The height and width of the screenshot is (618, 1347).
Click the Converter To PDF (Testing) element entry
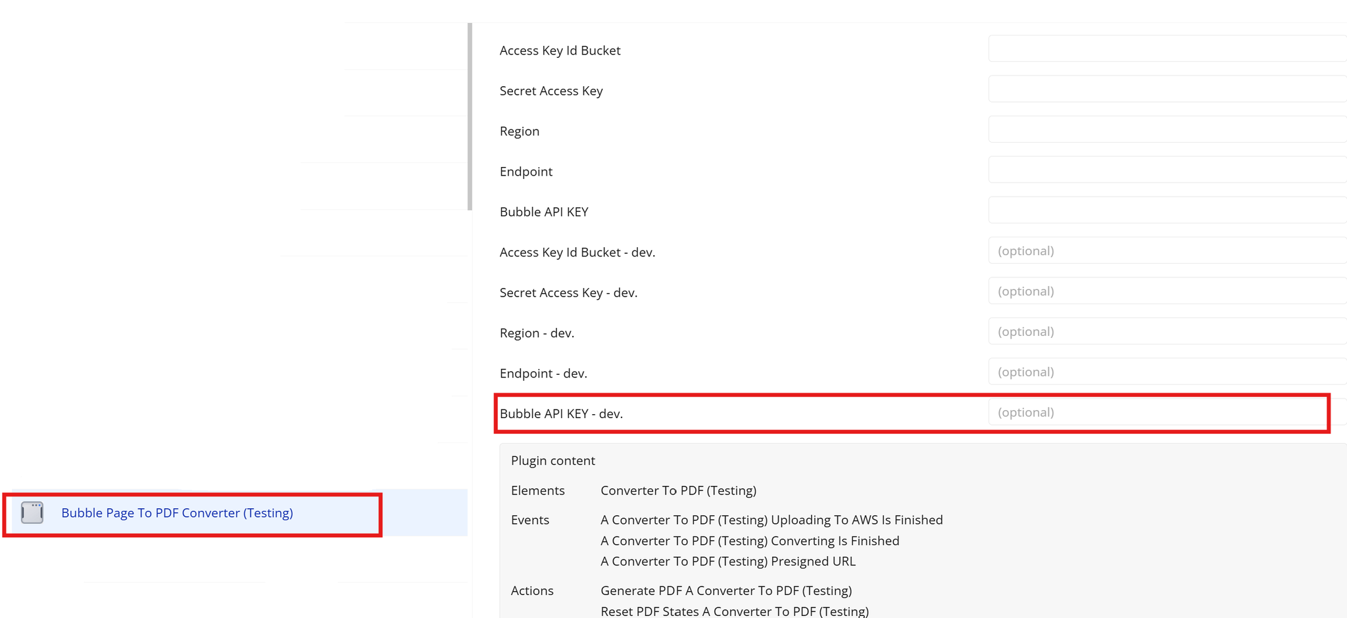click(678, 490)
